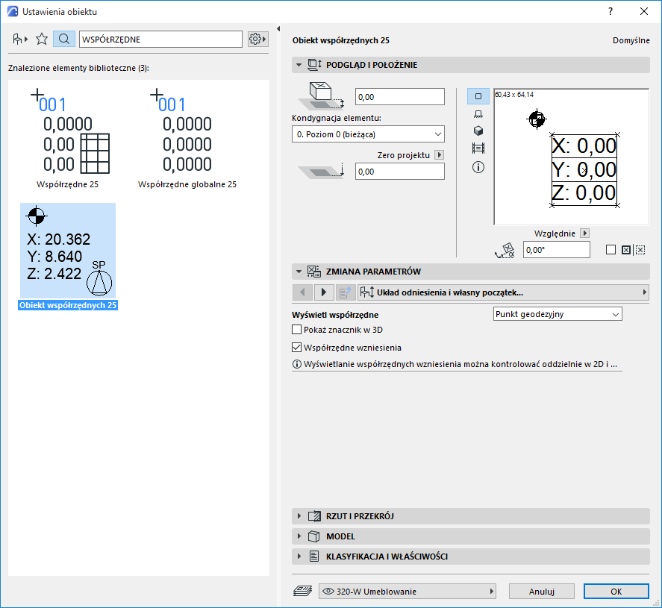662x608 pixels.
Task: Open Wyświetl współrzędne Punkt geodezyjny dropdown
Action: [x=558, y=314]
